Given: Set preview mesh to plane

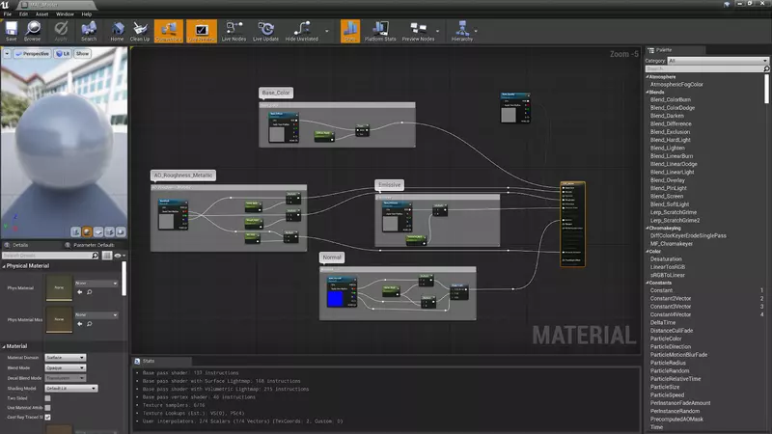Looking at the screenshot, I should tap(98, 231).
